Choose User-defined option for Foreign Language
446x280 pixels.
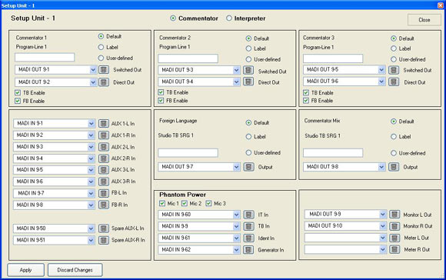point(248,153)
